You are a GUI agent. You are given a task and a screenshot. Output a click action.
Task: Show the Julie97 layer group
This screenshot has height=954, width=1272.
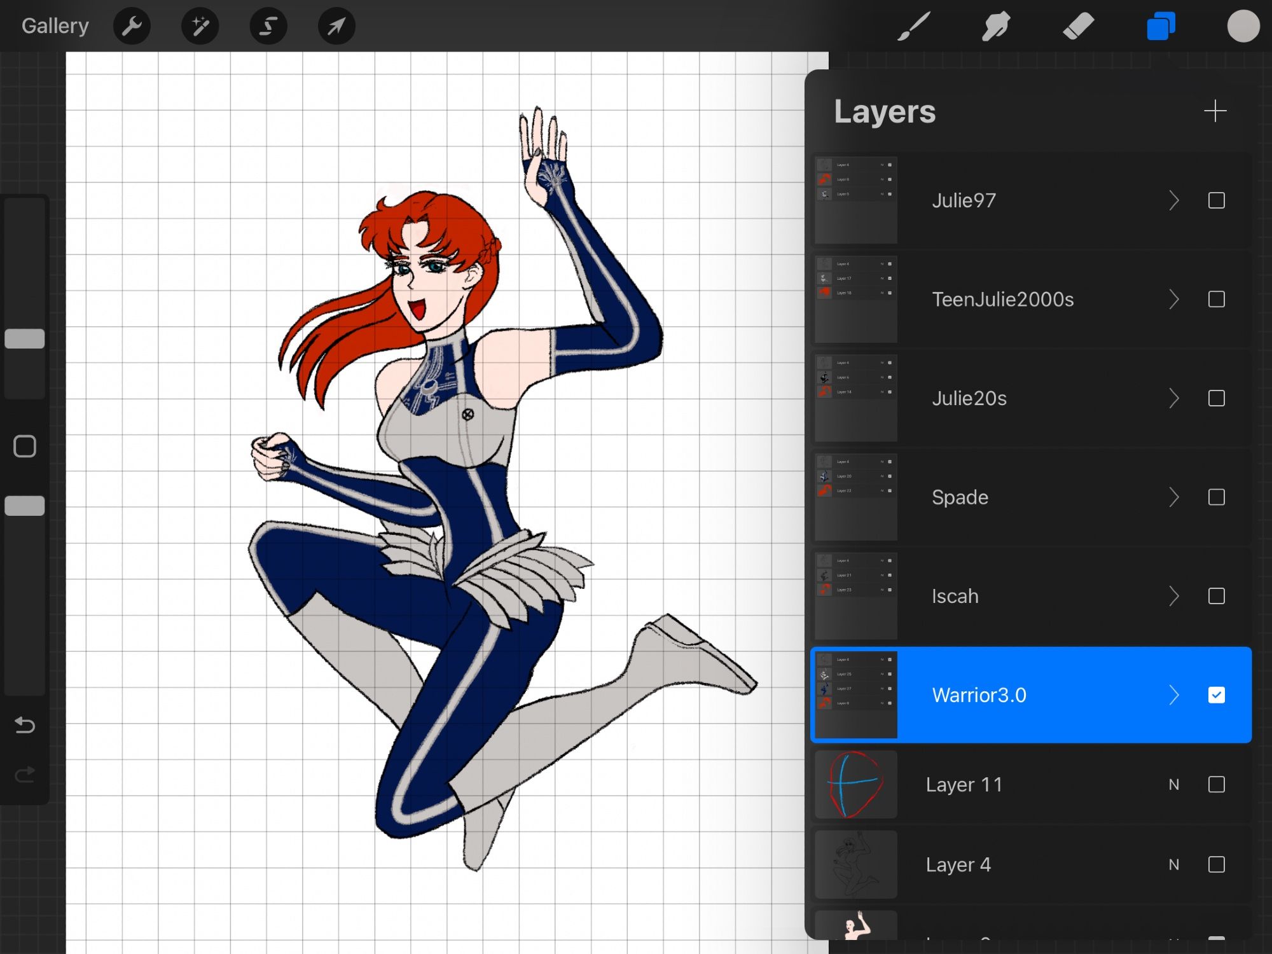(x=1216, y=200)
